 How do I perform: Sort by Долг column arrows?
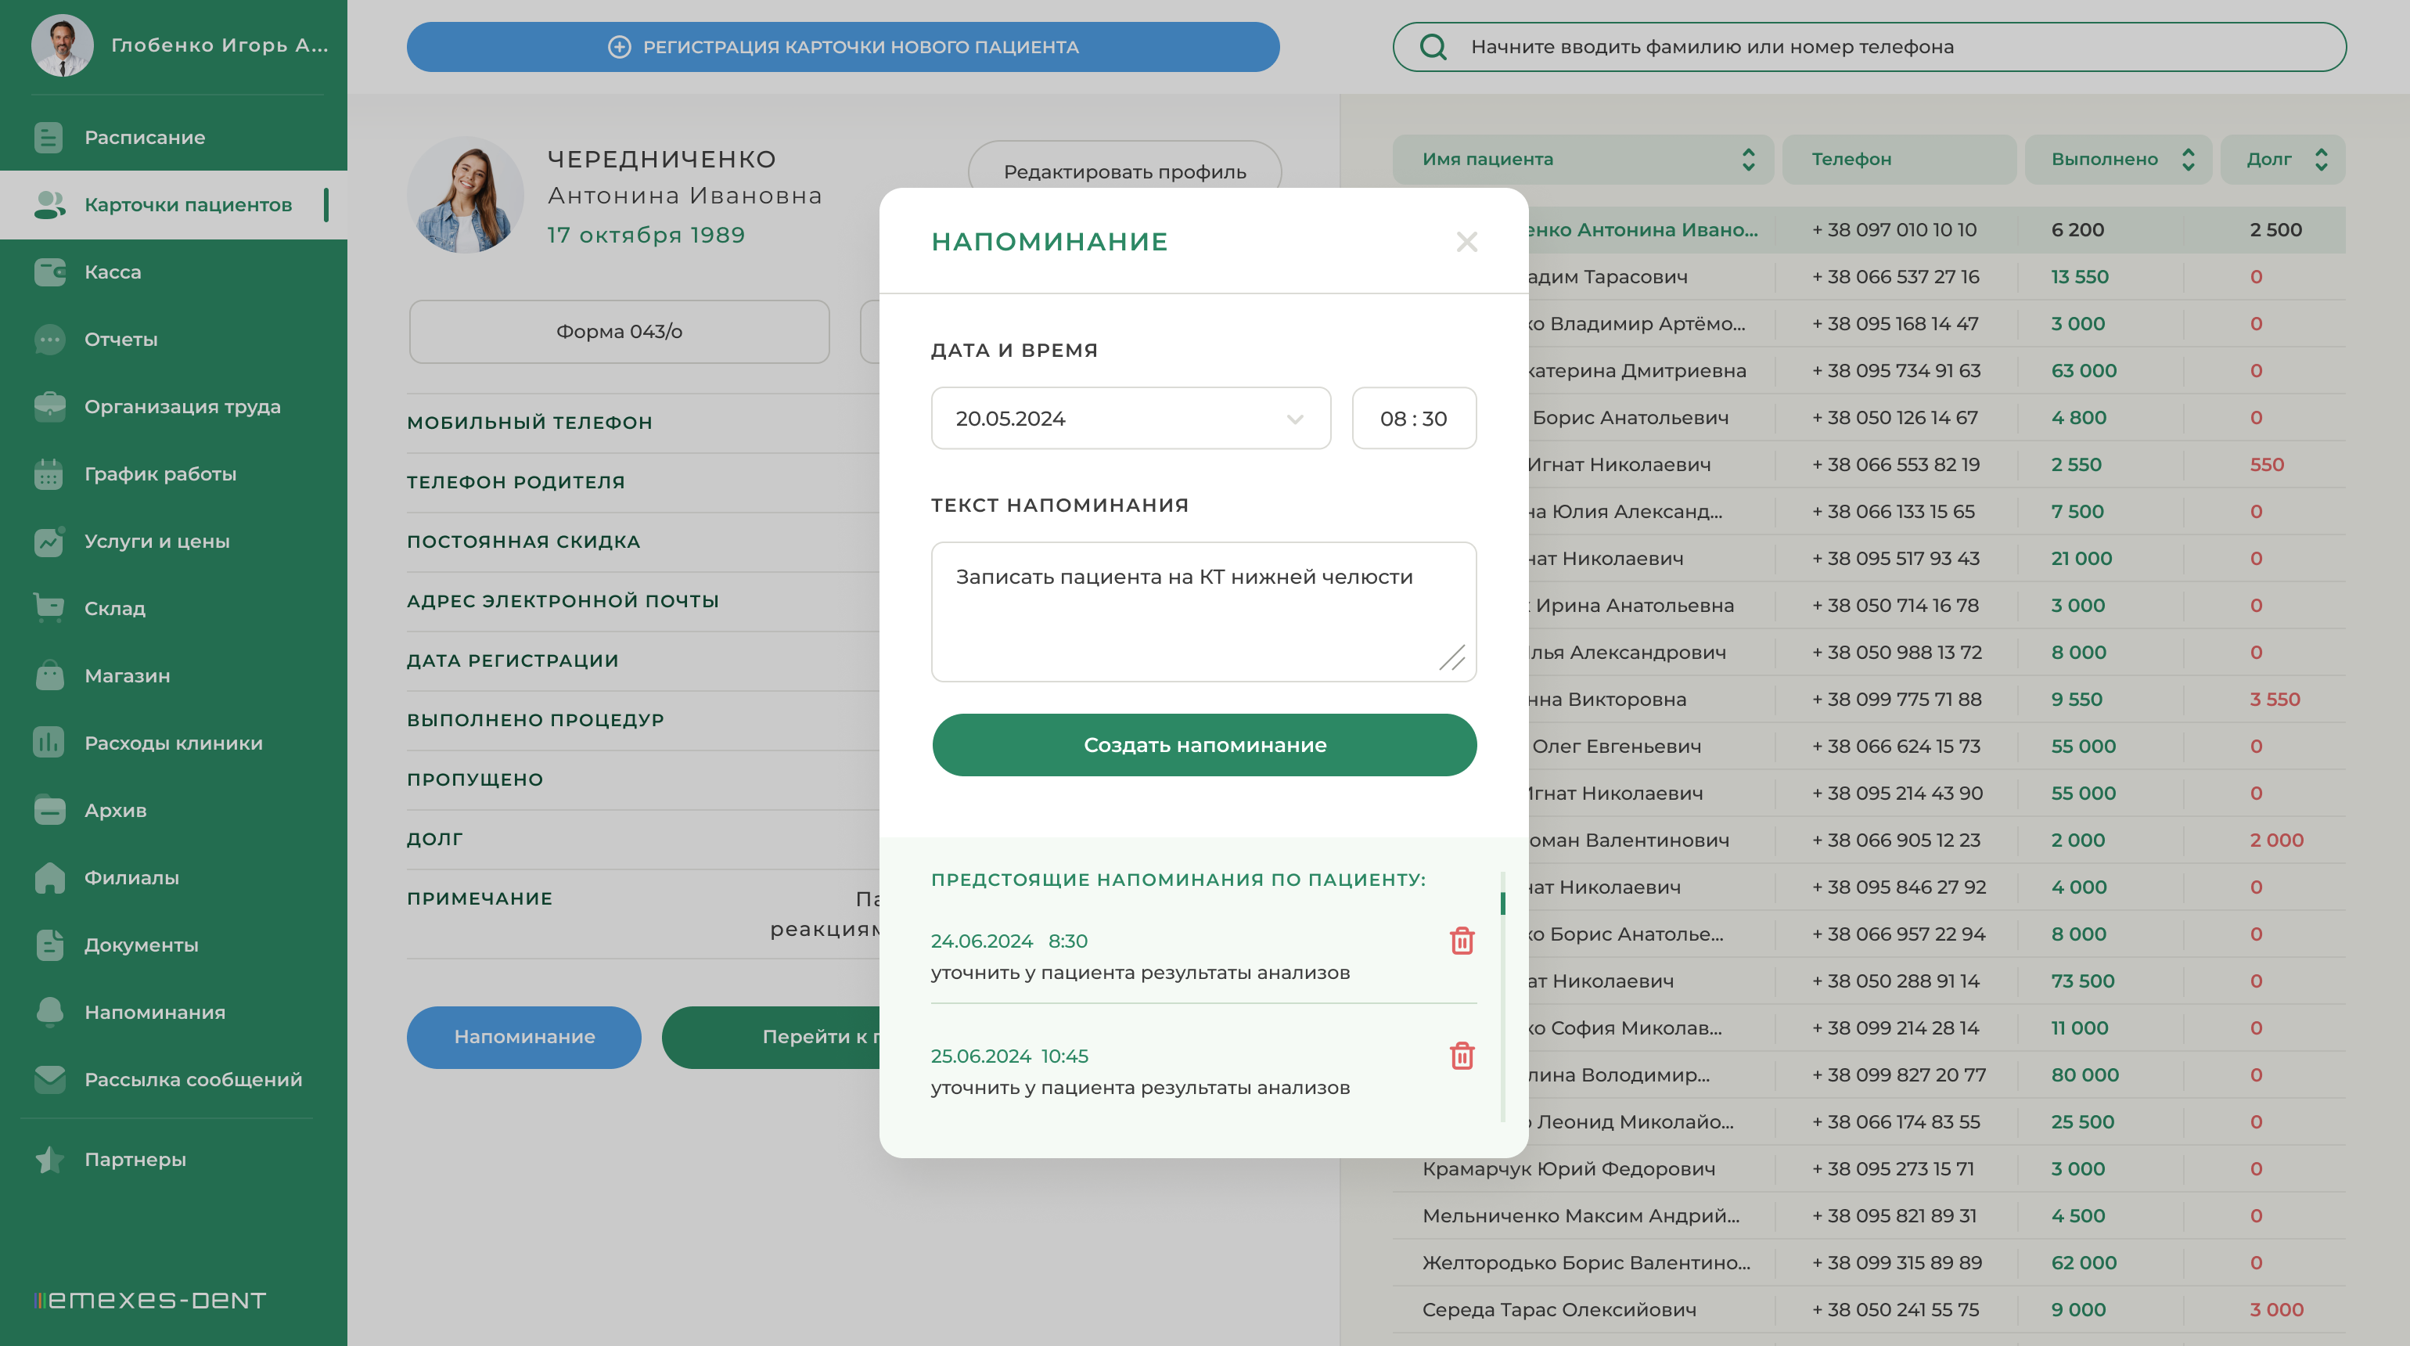point(2321,160)
